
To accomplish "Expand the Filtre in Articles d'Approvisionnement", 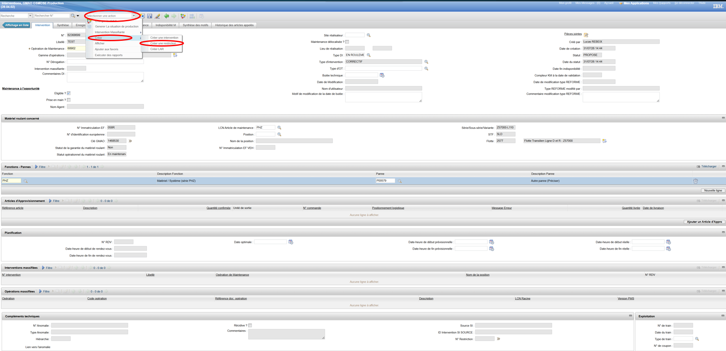I will tap(54, 201).
